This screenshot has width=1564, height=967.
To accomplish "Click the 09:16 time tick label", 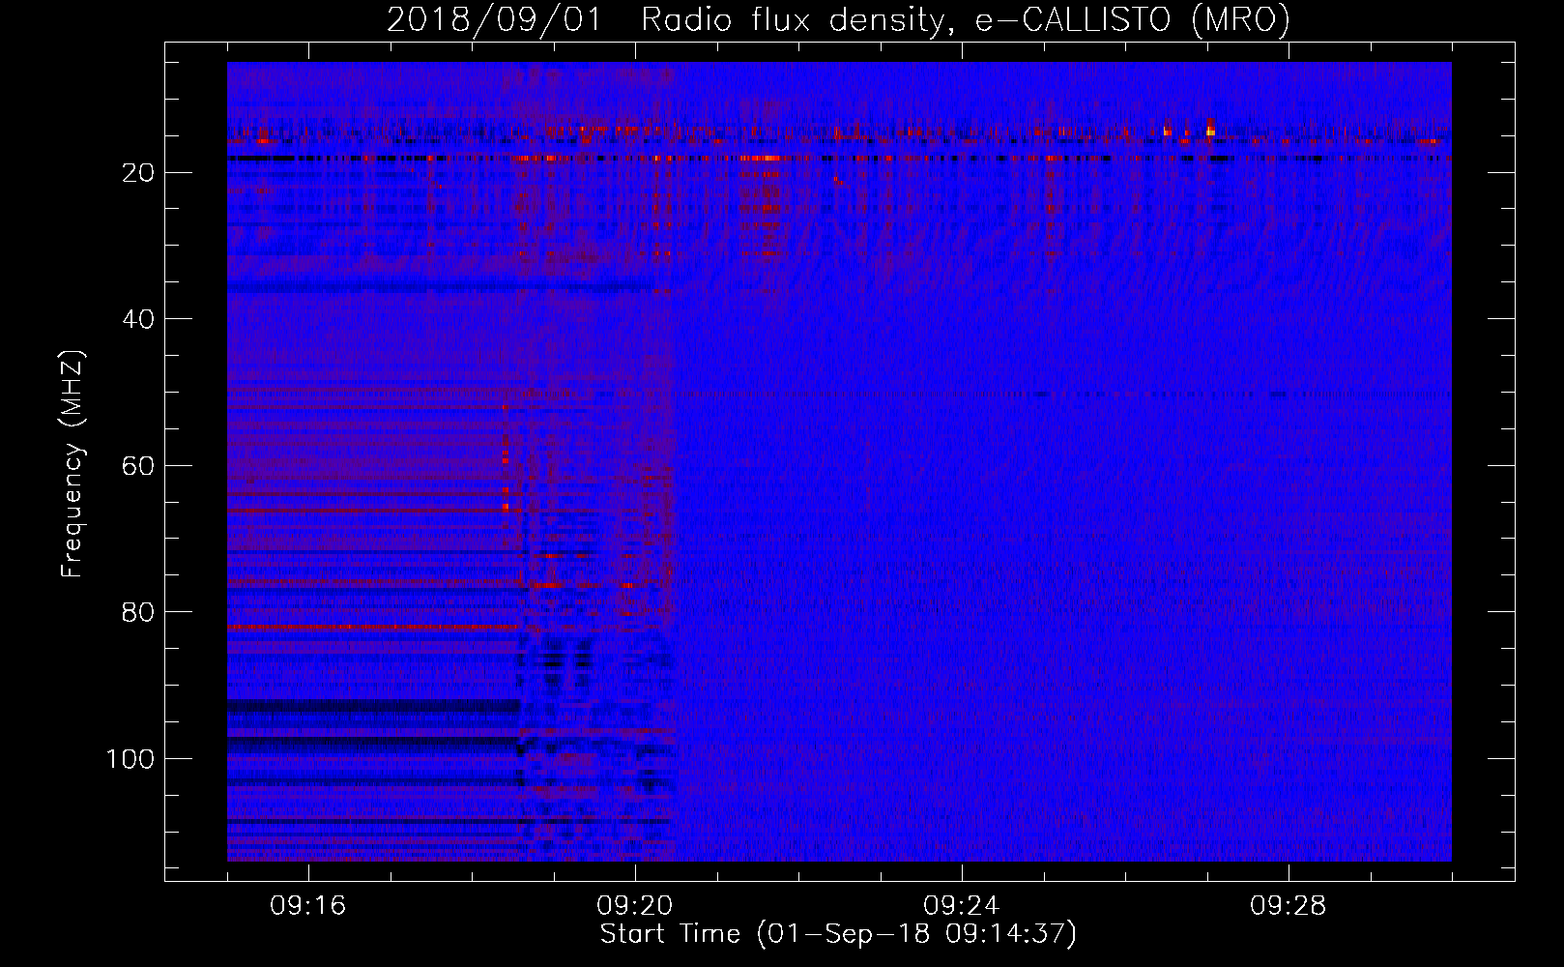I will pos(308,906).
